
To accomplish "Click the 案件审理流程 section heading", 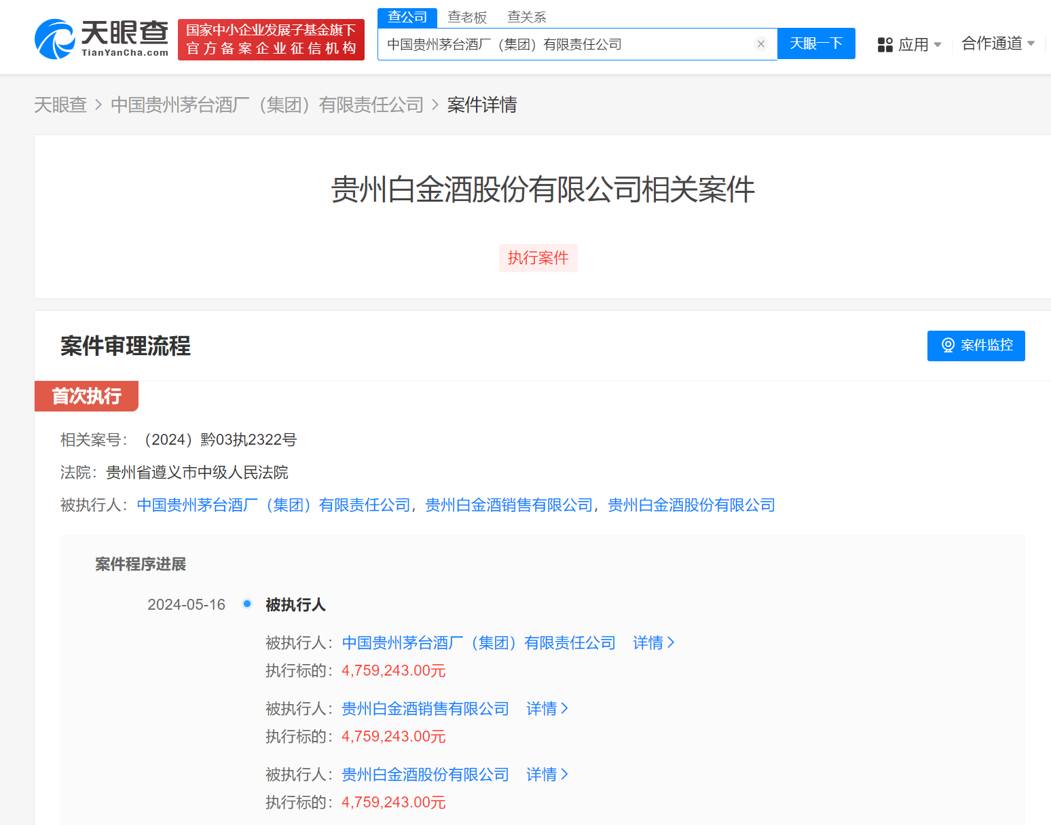I will (x=126, y=346).
